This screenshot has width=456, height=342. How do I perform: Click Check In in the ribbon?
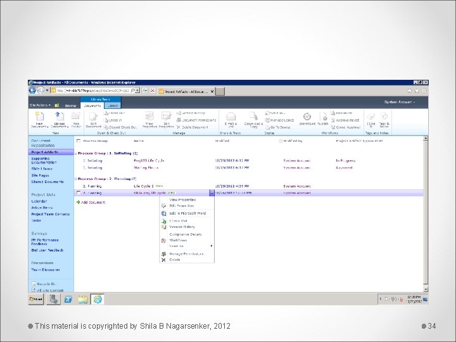[113, 120]
